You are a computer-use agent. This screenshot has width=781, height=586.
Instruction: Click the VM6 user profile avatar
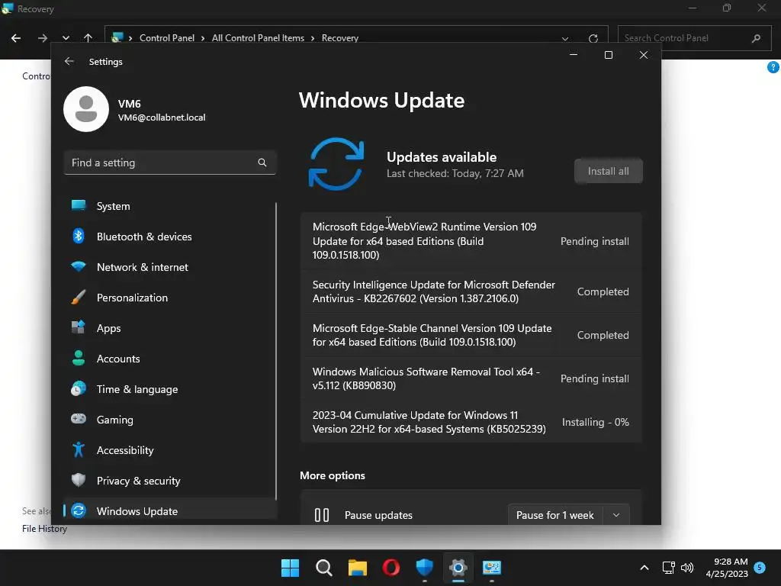pyautogui.click(x=86, y=109)
